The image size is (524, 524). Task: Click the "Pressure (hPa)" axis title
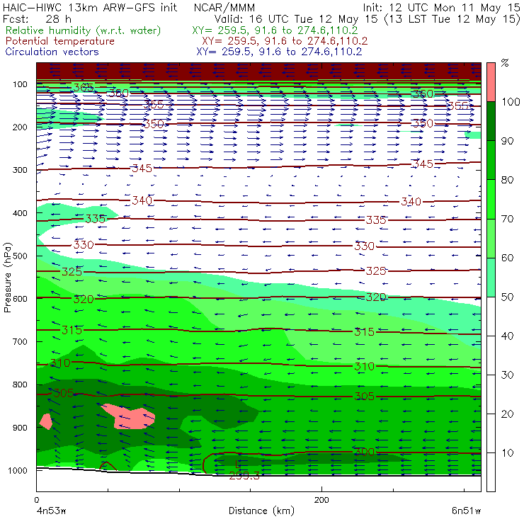[x=7, y=277]
